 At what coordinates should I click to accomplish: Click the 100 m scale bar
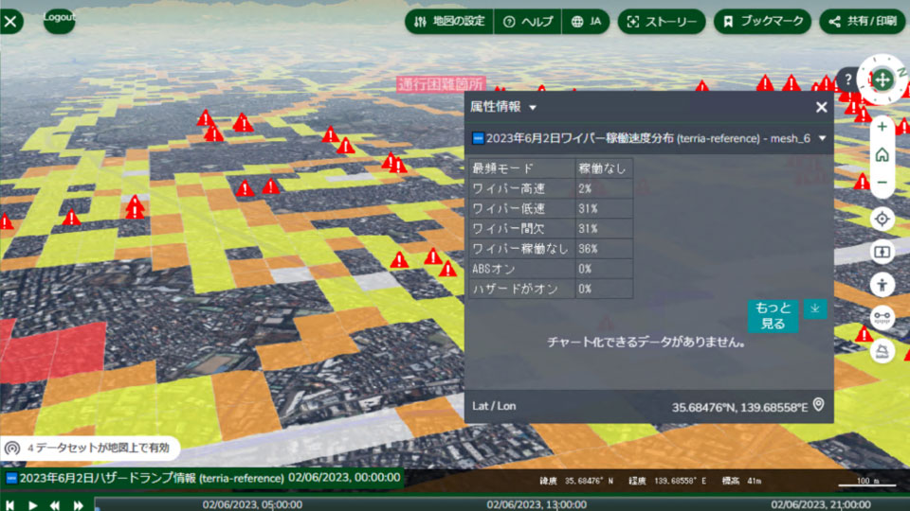click(867, 482)
